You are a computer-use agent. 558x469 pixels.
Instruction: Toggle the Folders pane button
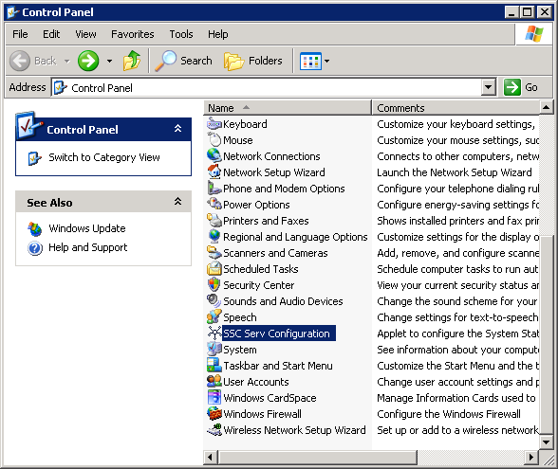253,61
